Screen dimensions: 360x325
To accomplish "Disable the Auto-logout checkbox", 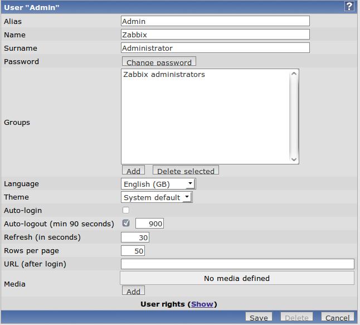I will [x=126, y=224].
